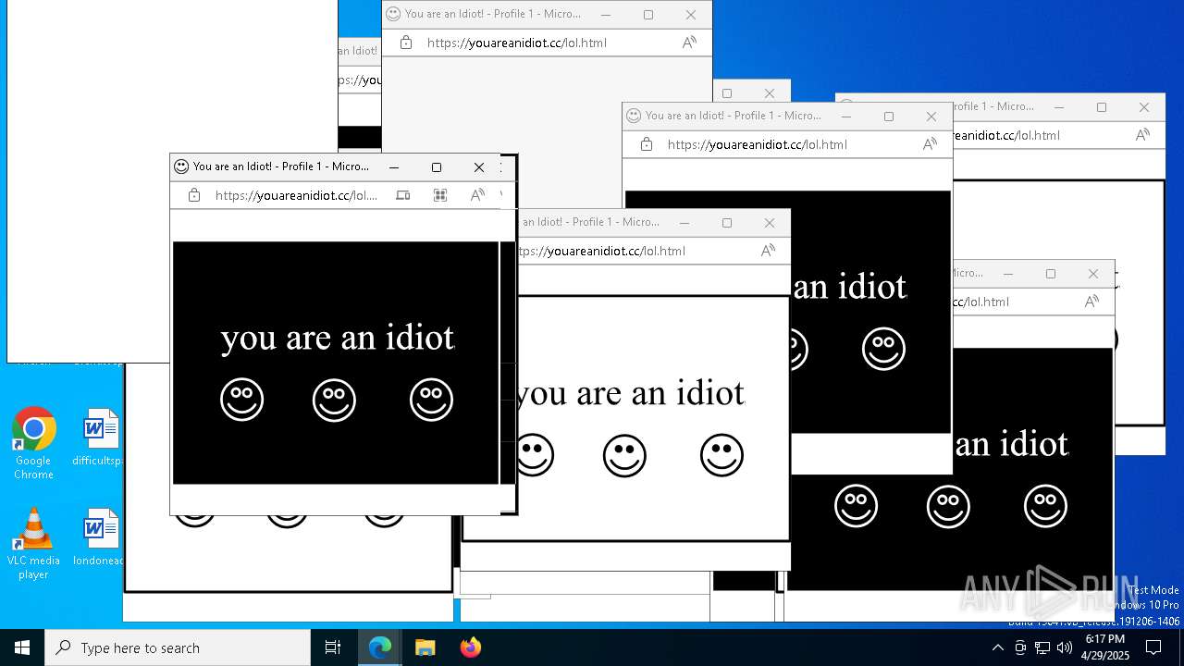The width and height of the screenshot is (1184, 666).
Task: Minimize the lower-right black-page window
Action: point(1008,274)
